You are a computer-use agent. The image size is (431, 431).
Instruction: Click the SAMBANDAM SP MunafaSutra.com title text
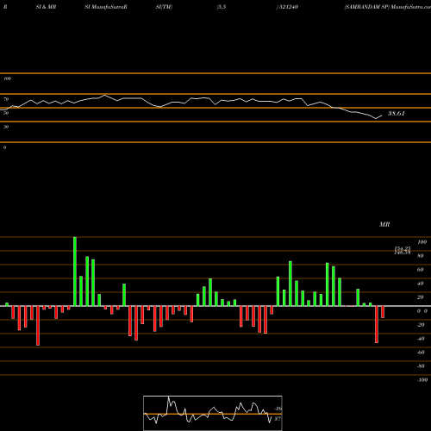(x=387, y=7)
